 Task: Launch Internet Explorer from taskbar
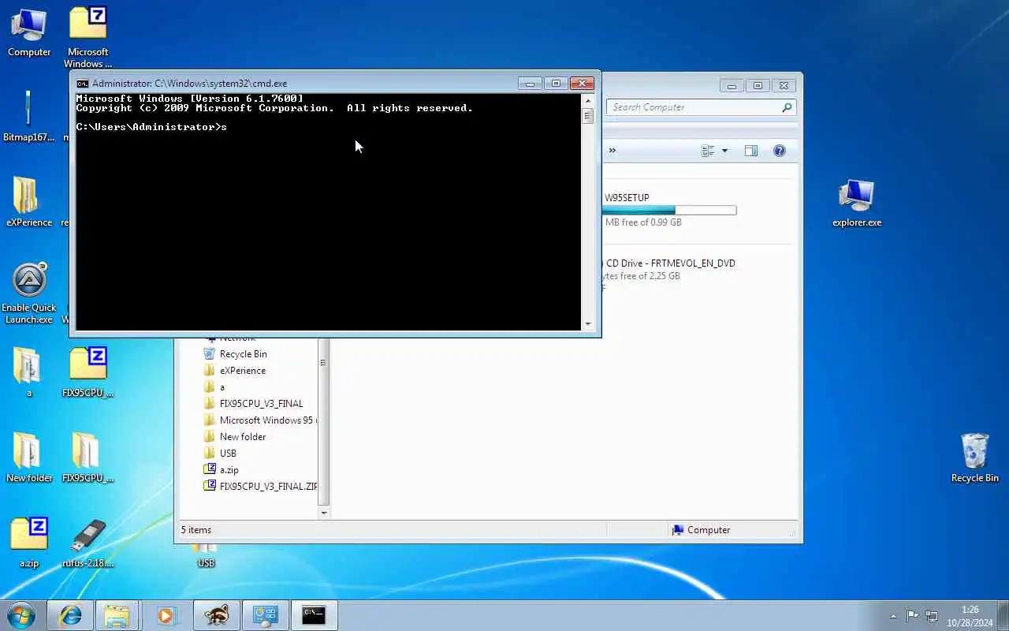70,615
